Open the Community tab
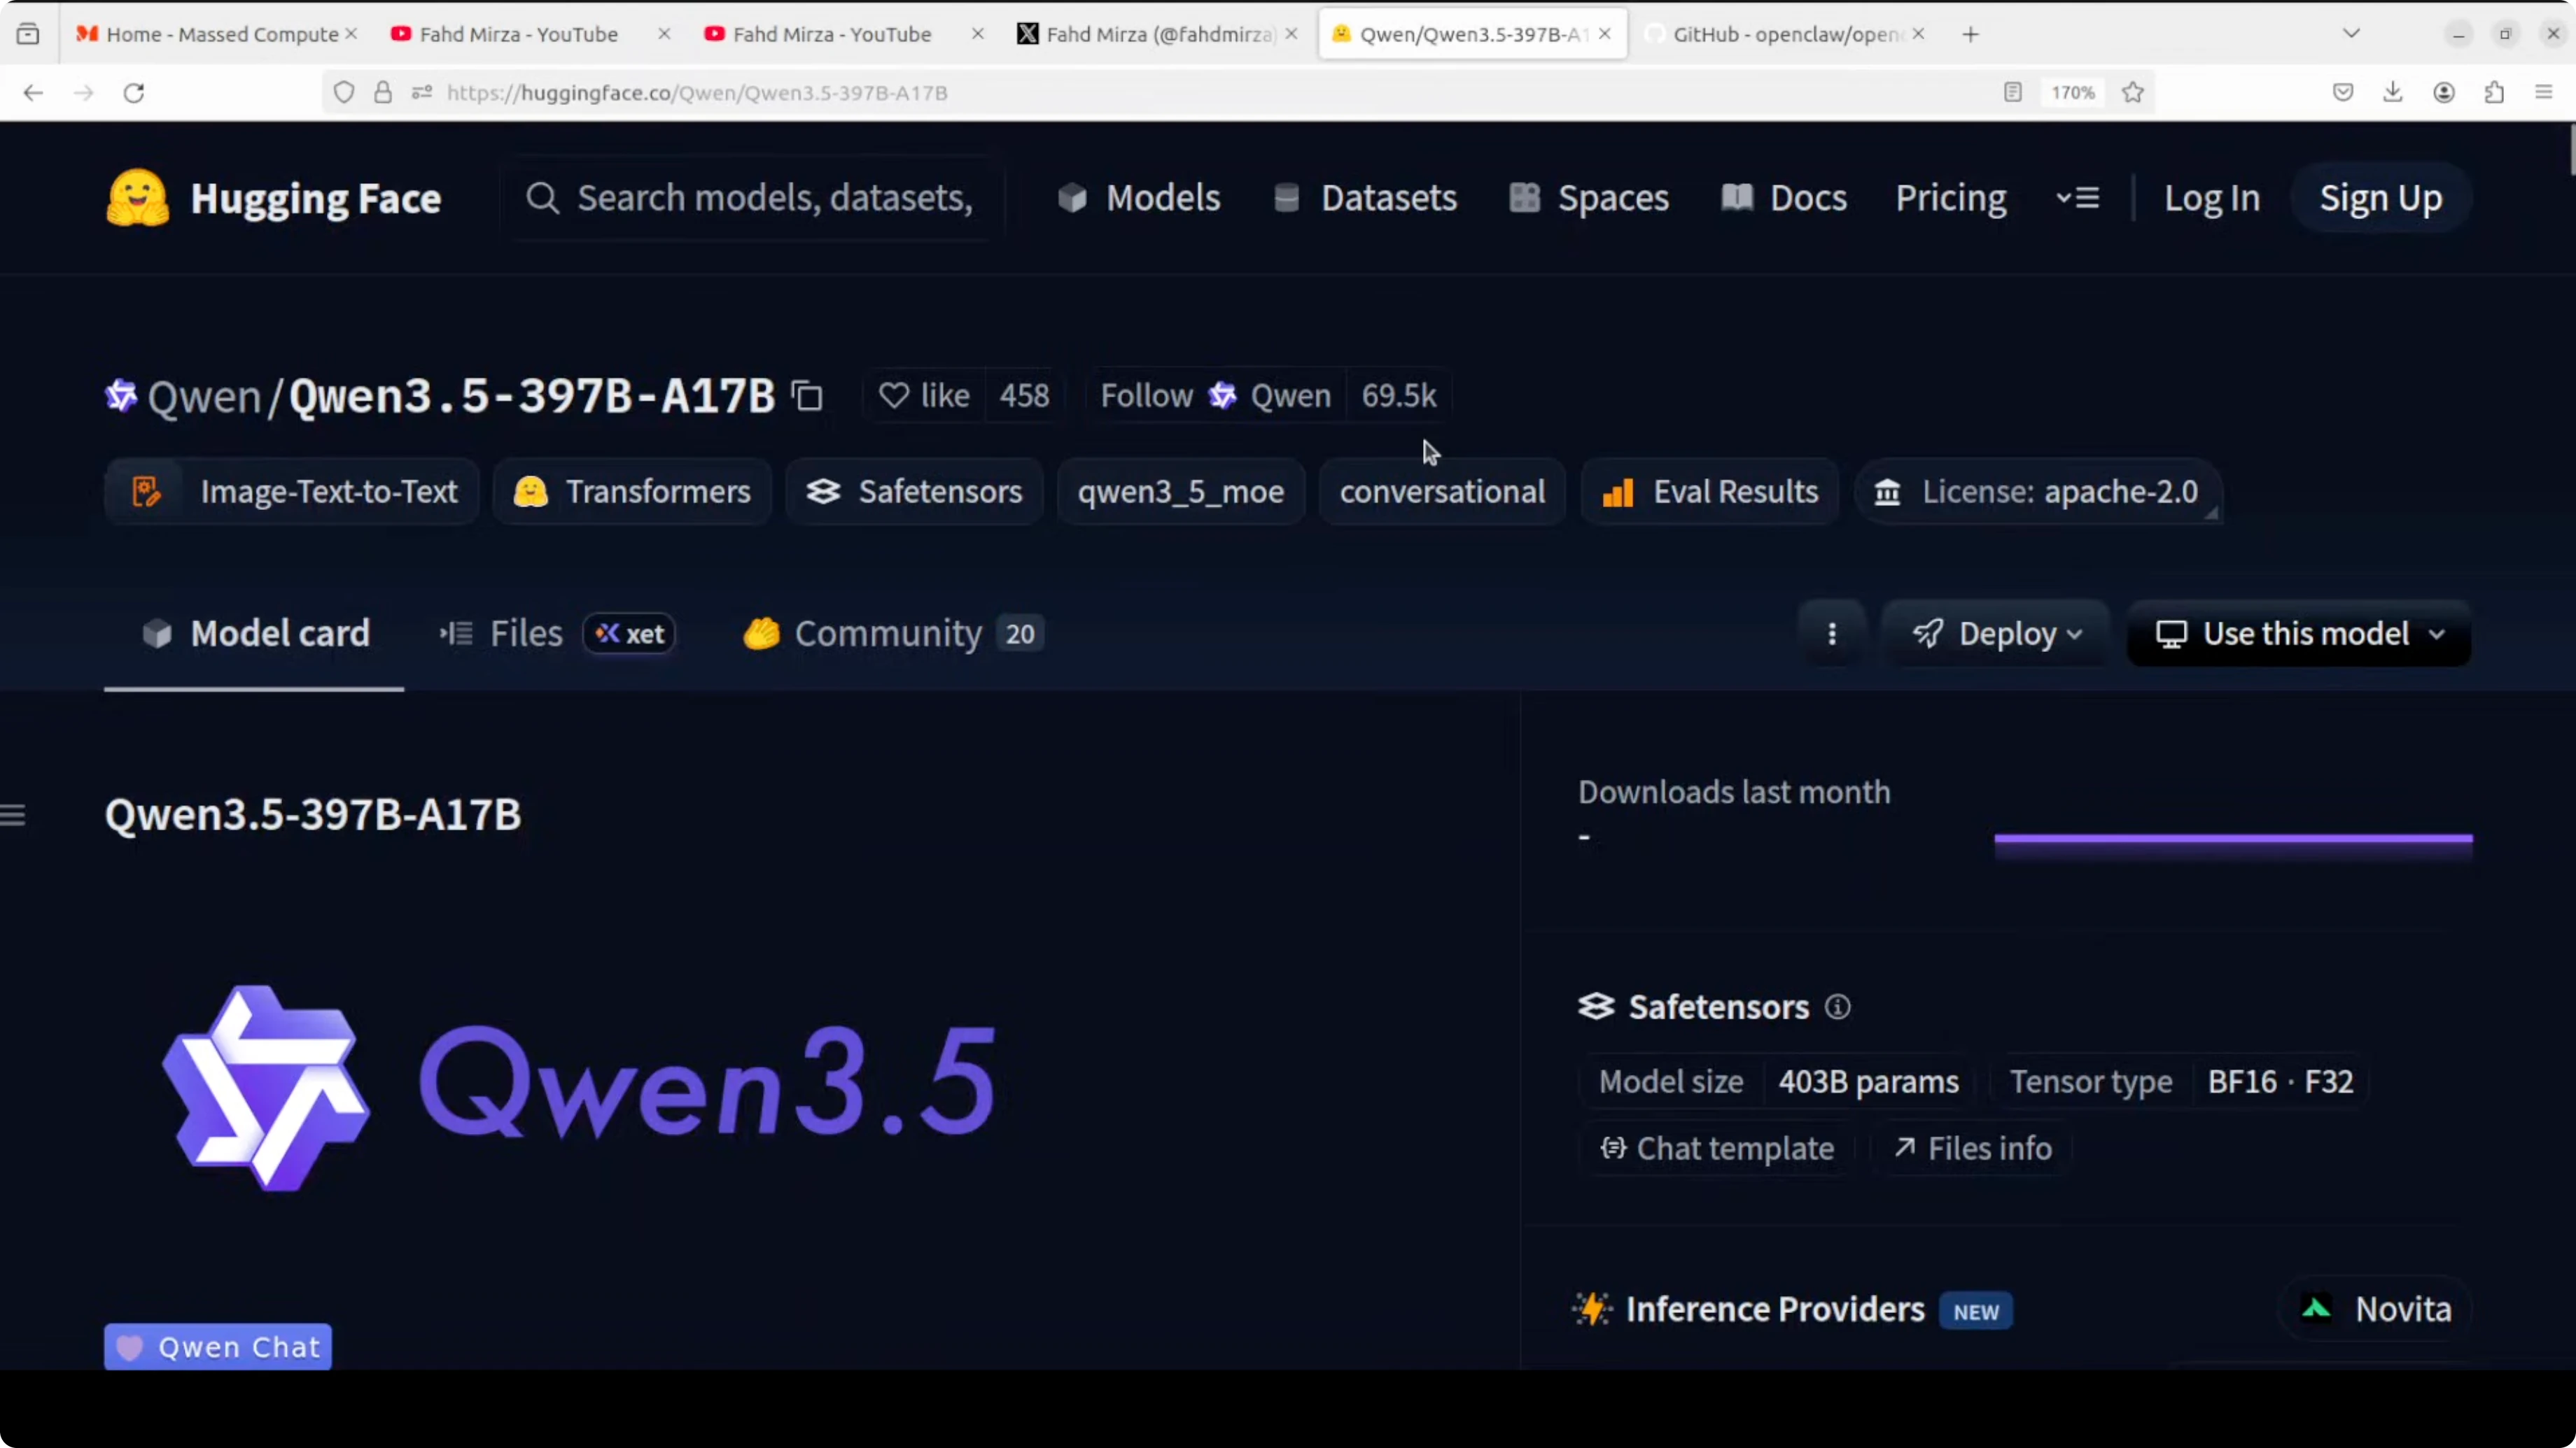 click(x=887, y=634)
